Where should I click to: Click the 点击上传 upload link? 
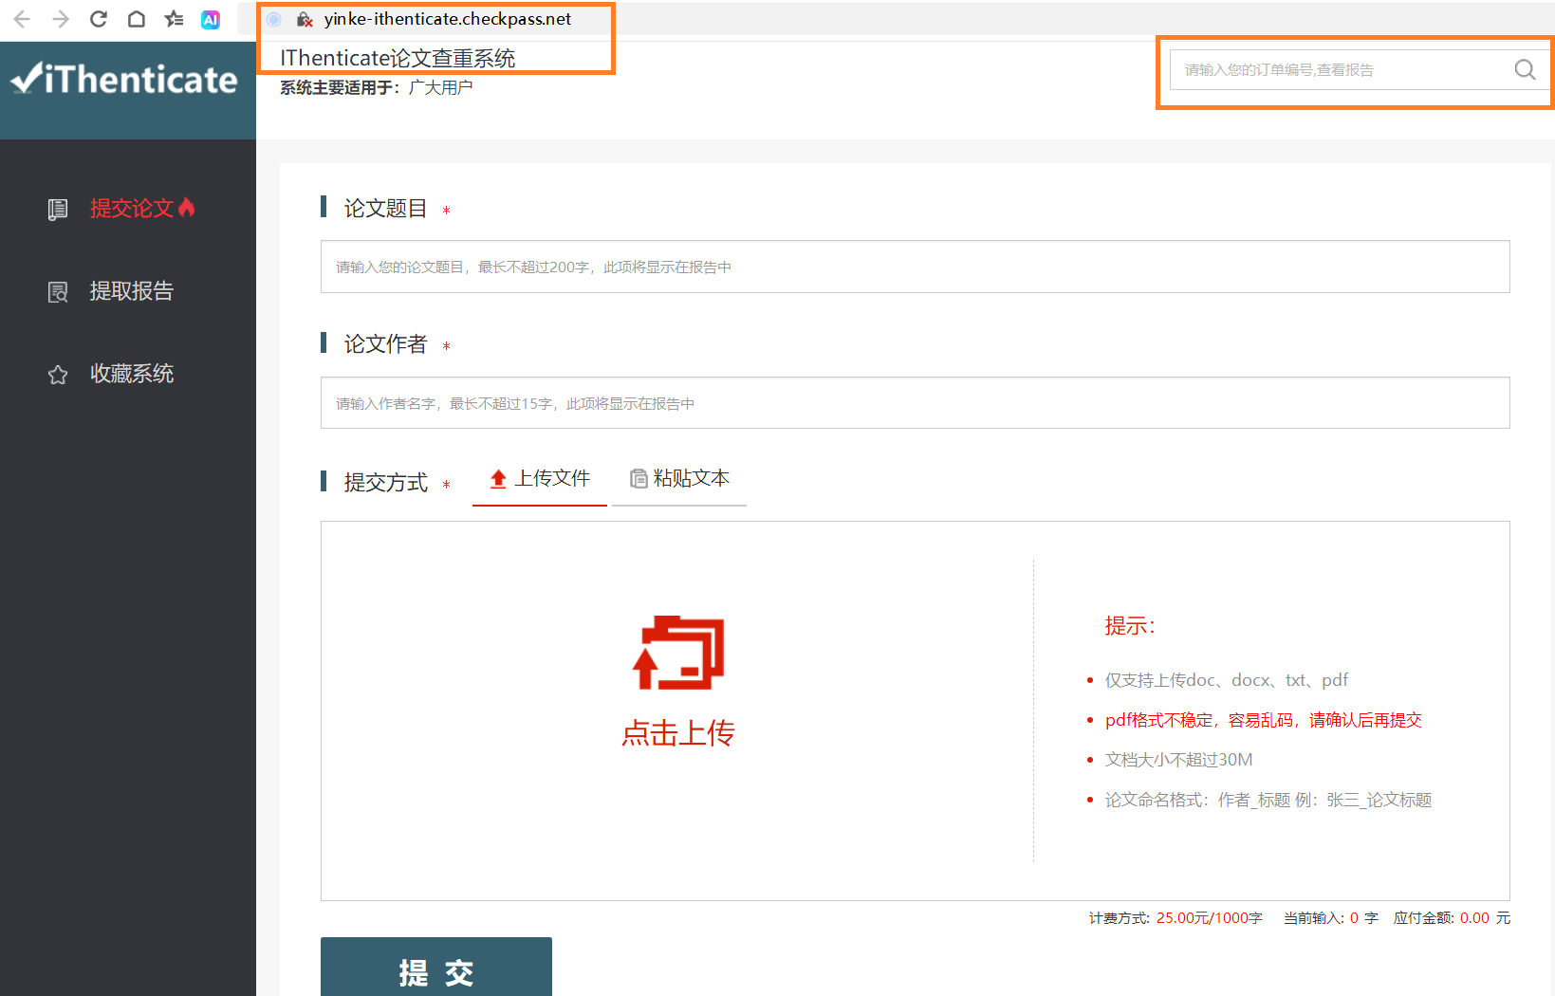point(678,732)
